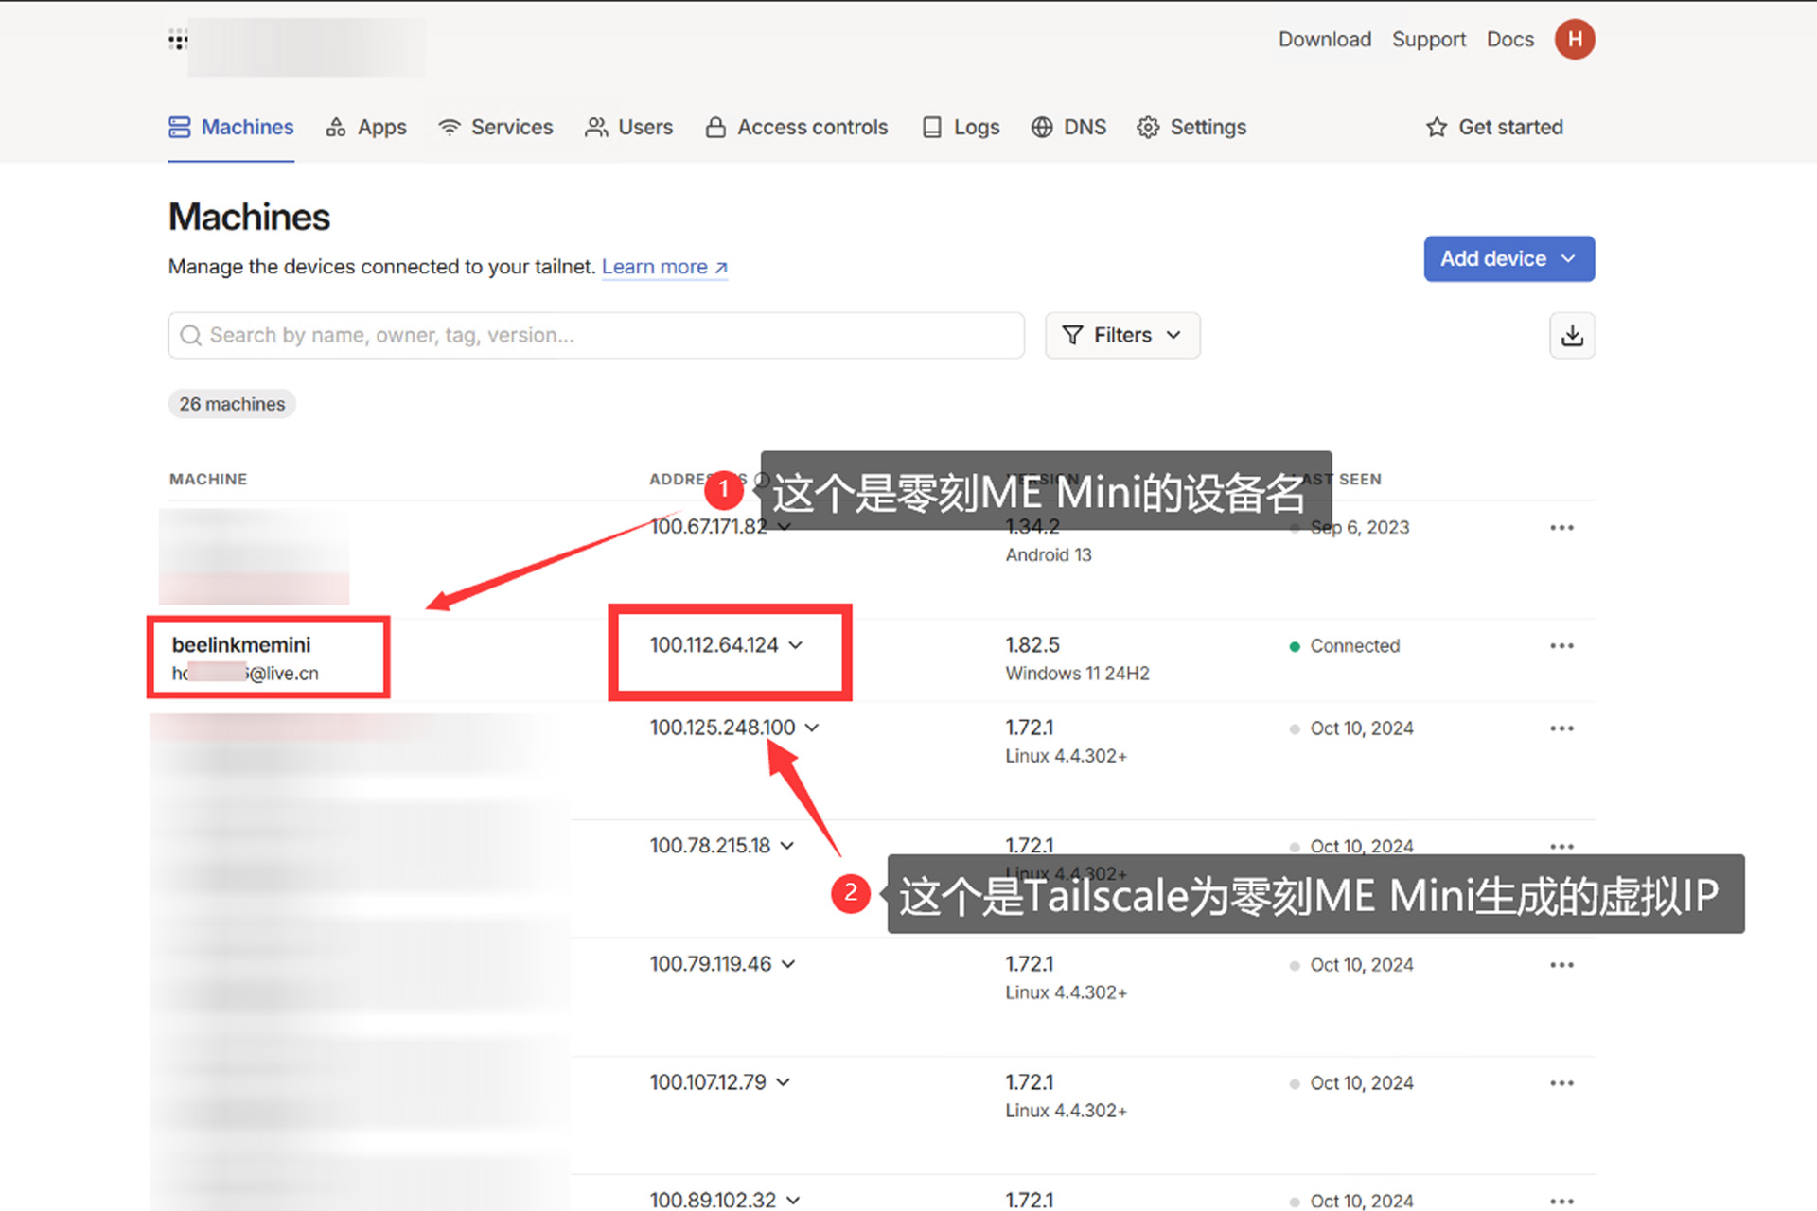This screenshot has height=1211, width=1817.
Task: Click the MACHINE column header
Action: coord(208,480)
